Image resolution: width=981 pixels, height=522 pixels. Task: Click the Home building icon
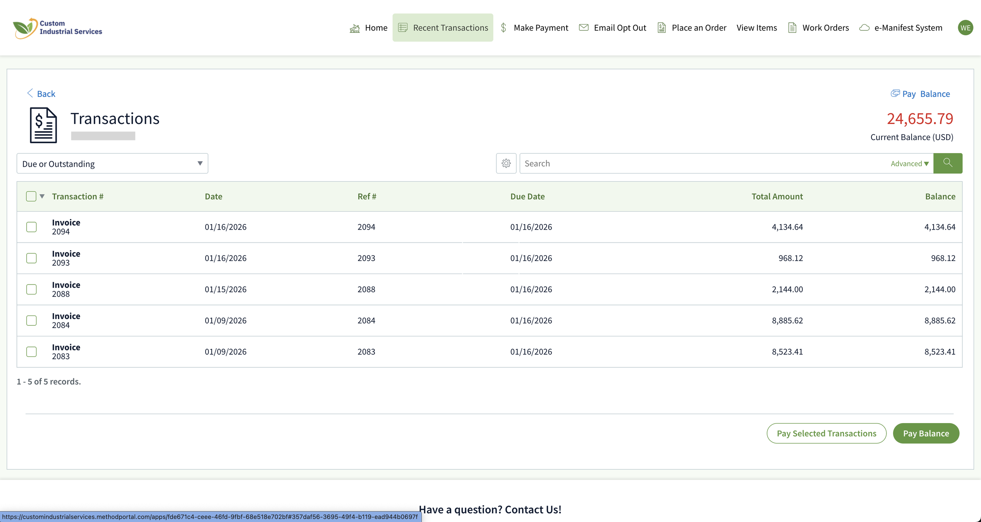(355, 28)
